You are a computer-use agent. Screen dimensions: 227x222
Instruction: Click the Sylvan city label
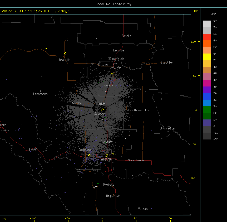[x=103, y=65]
